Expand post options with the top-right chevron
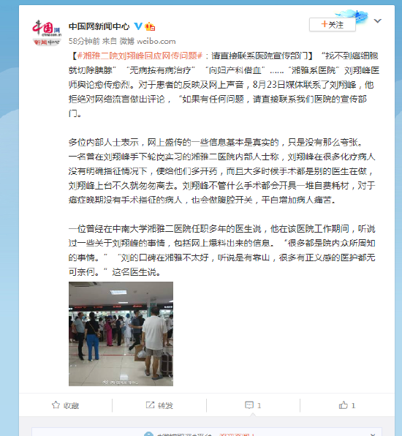Screen dimensions: 402x436 (x=378, y=21)
